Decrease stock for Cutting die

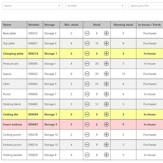tap(87, 114)
